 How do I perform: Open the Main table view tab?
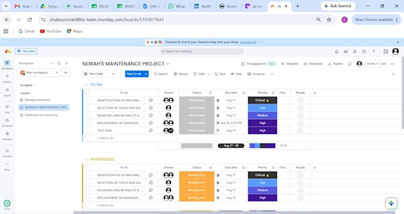point(99,74)
